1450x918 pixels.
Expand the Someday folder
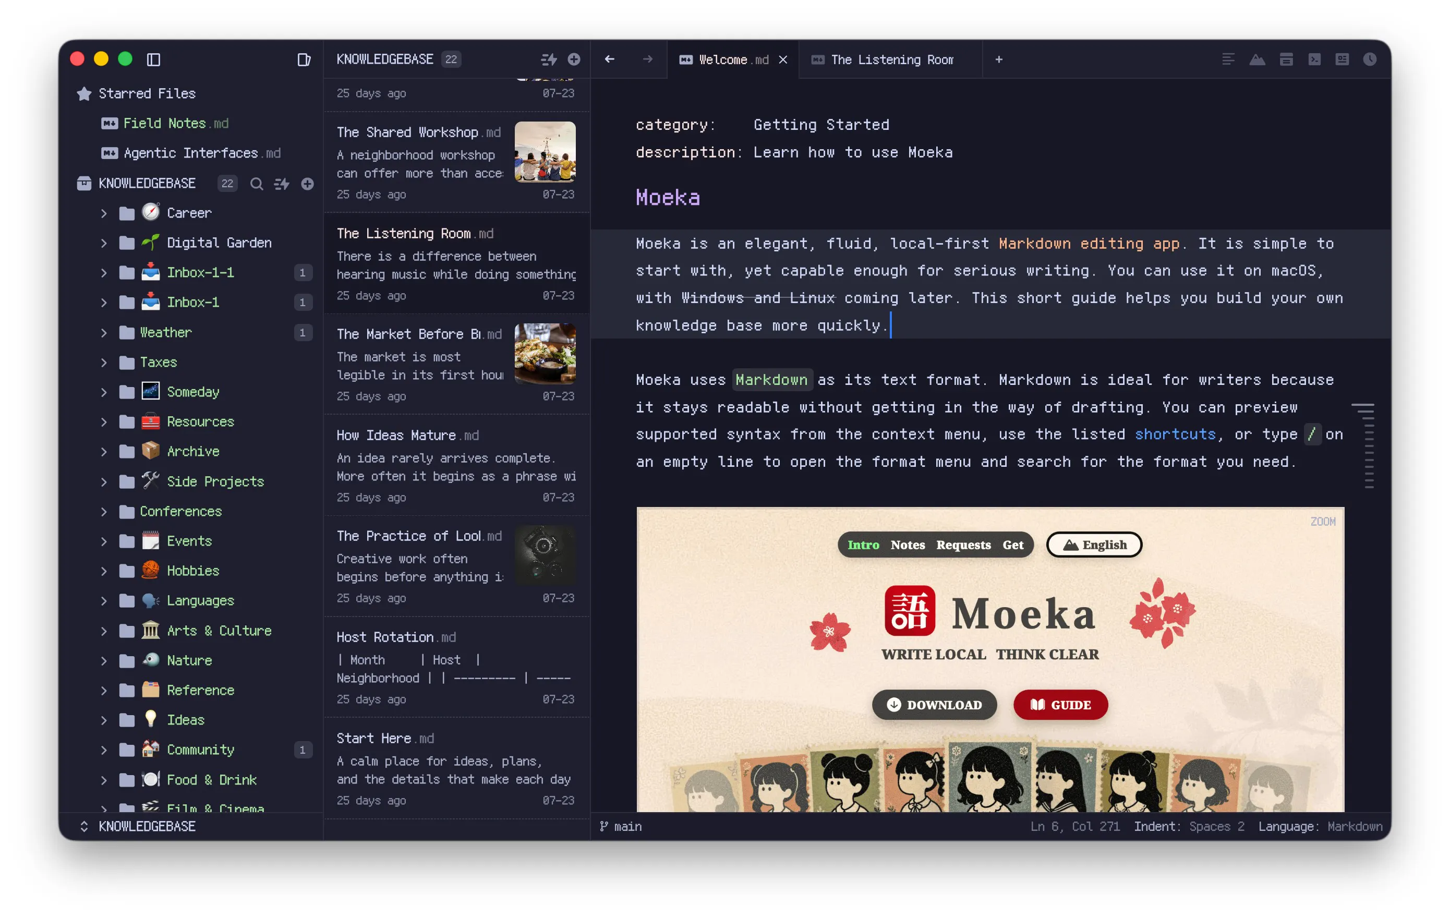(x=104, y=392)
